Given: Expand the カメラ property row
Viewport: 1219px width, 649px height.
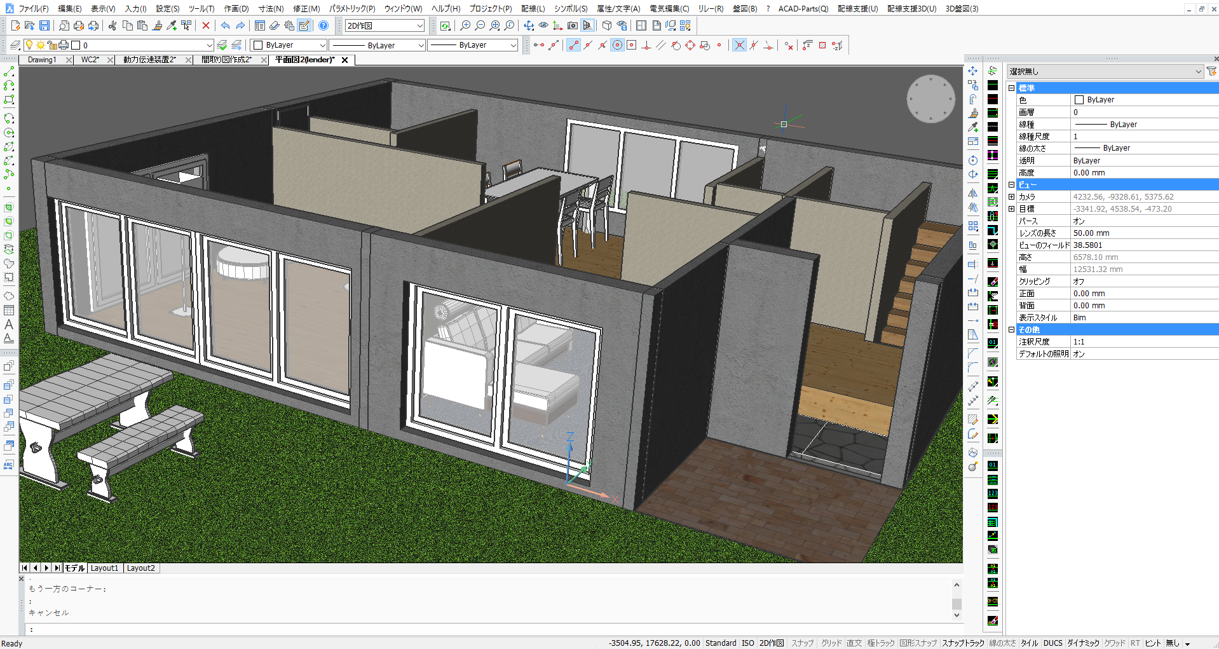Looking at the screenshot, I should [1012, 197].
